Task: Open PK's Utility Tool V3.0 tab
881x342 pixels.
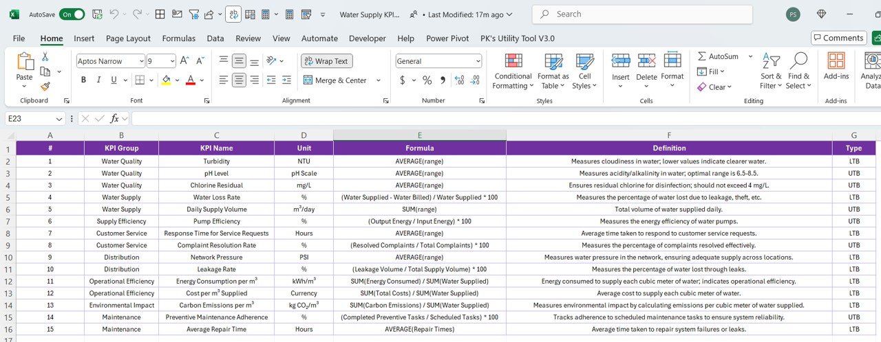Action: tap(518, 38)
